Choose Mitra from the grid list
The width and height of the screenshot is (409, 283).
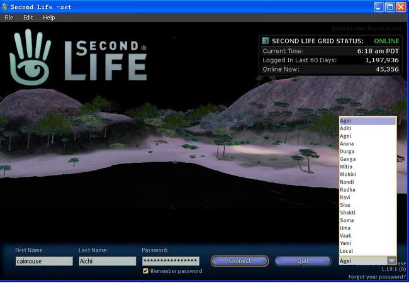coord(367,167)
